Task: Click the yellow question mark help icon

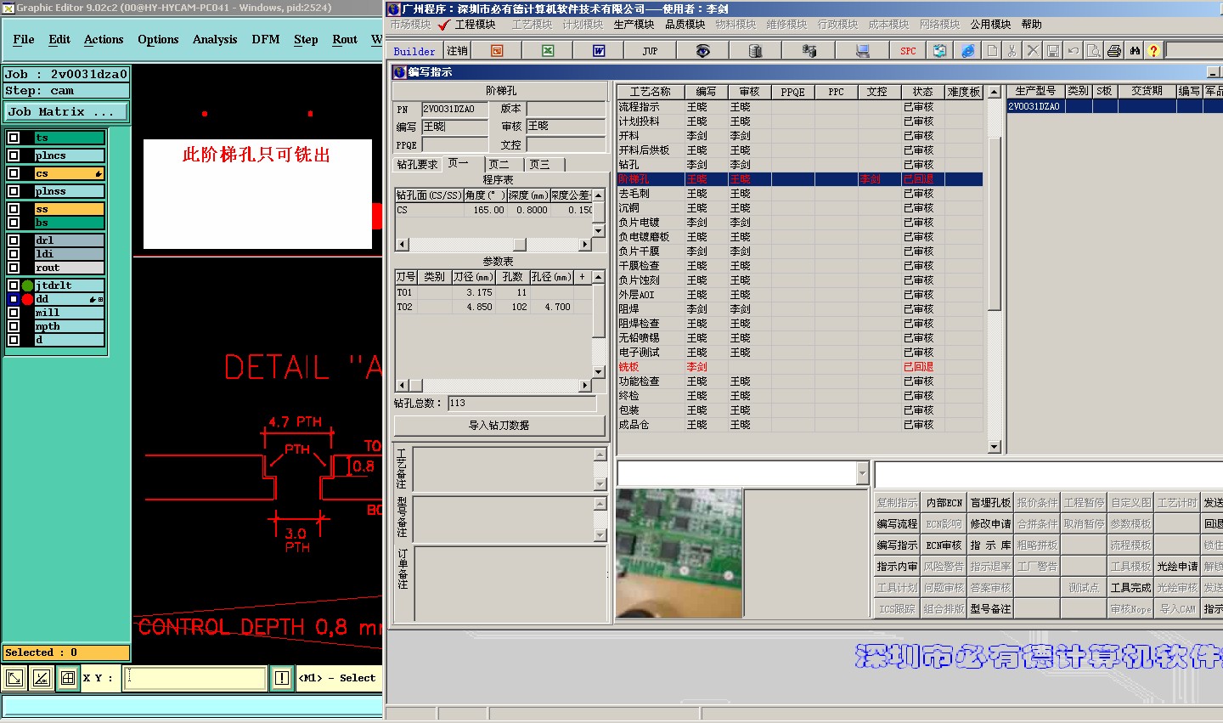Action: (x=1153, y=51)
